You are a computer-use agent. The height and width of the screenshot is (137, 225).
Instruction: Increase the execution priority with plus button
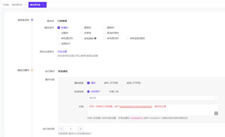coord(81,129)
